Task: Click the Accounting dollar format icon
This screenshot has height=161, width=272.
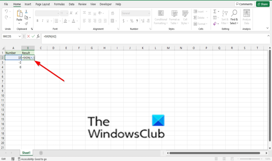Action: (124, 21)
